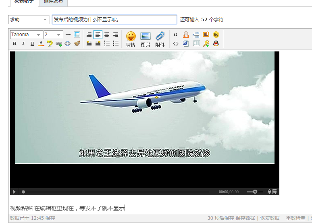Click the airplane video preview
Screen dimensions: 312x223
[145, 108]
